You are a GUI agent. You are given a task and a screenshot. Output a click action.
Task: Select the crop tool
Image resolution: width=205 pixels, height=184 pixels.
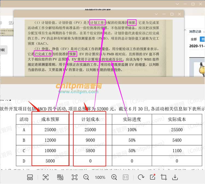pyautogui.click(x=164, y=177)
